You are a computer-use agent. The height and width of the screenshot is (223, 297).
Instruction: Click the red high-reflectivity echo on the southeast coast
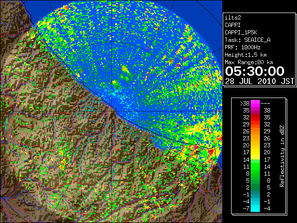click(212, 152)
